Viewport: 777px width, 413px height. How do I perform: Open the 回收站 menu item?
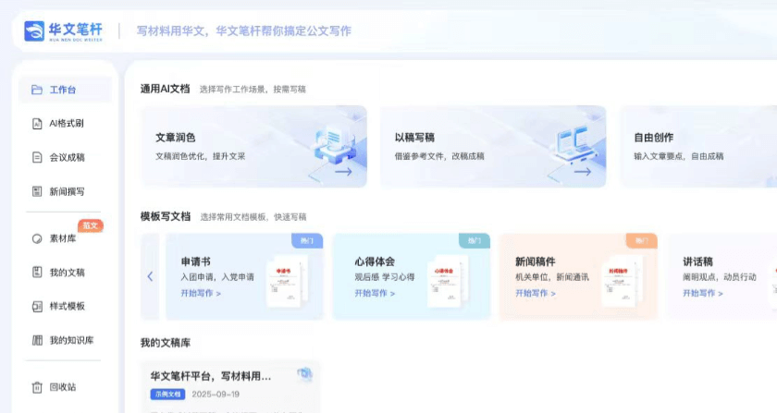coord(65,387)
